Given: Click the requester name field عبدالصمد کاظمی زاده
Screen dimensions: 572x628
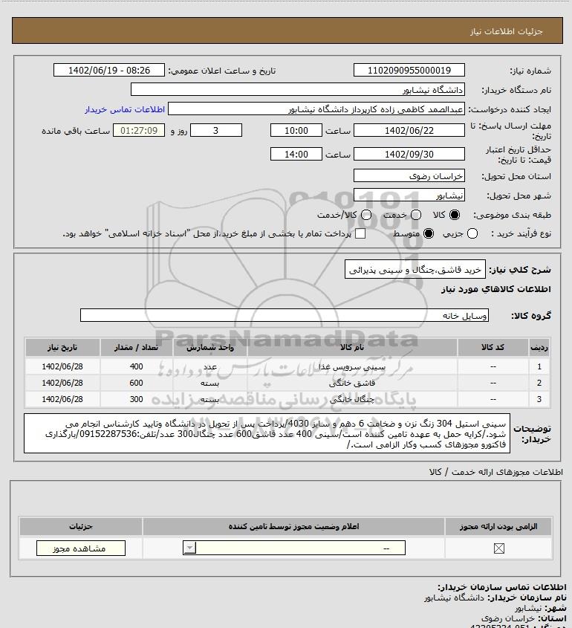Looking at the screenshot, I should pos(316,109).
